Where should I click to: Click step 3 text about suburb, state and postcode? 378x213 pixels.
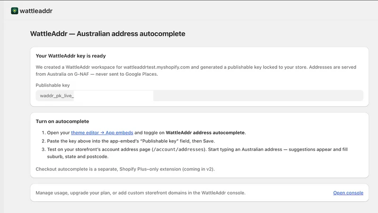197,153
